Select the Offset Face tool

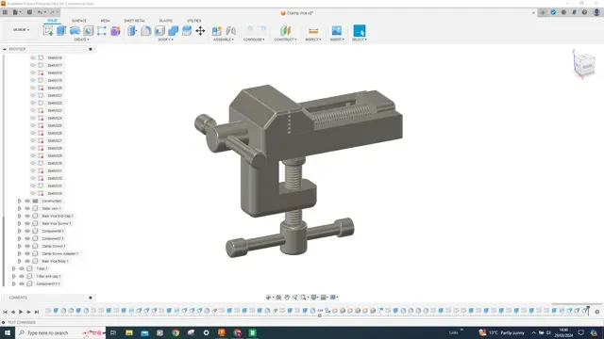(187, 31)
